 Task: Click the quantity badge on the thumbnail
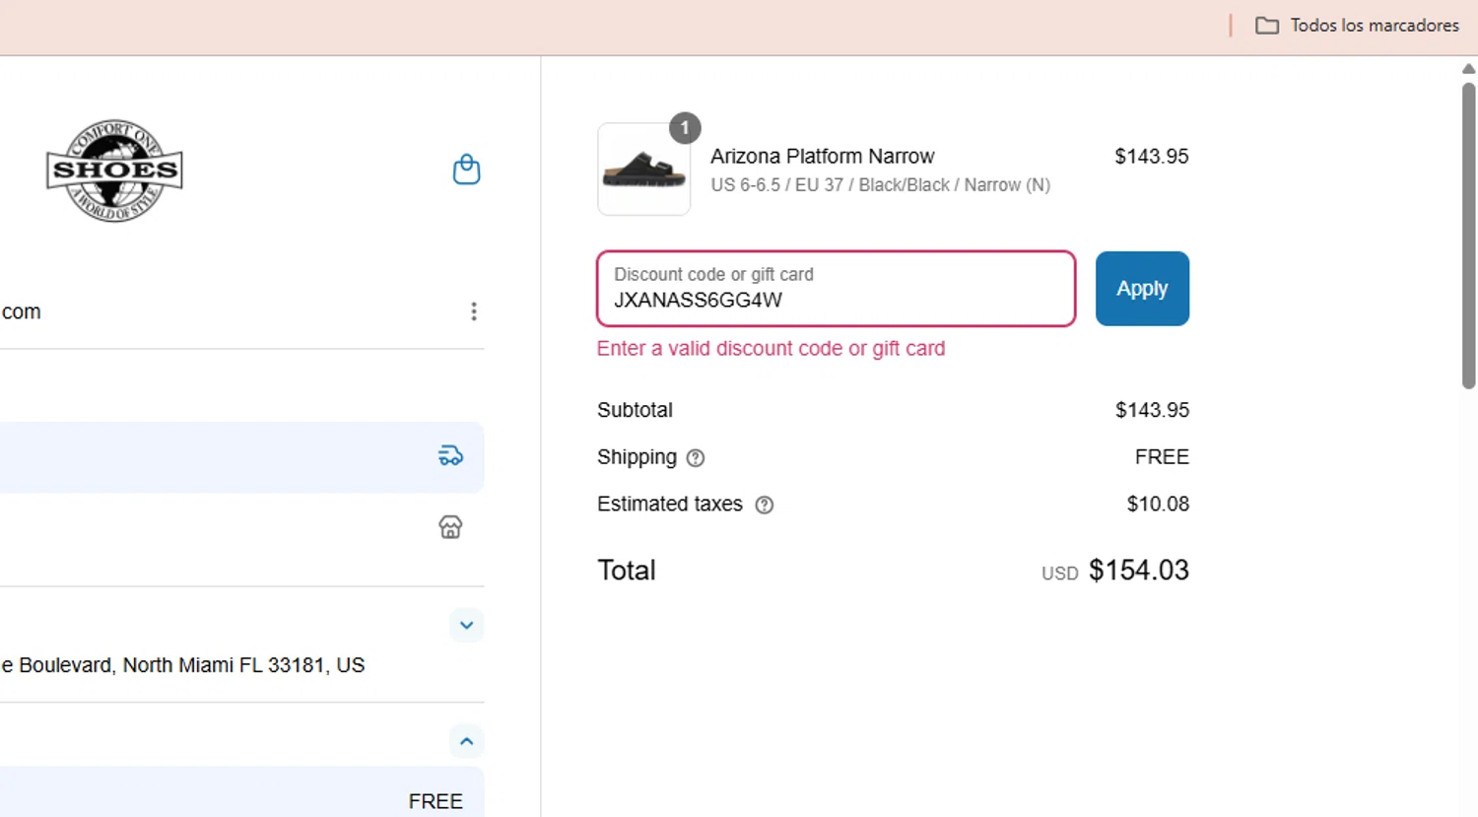tap(685, 128)
